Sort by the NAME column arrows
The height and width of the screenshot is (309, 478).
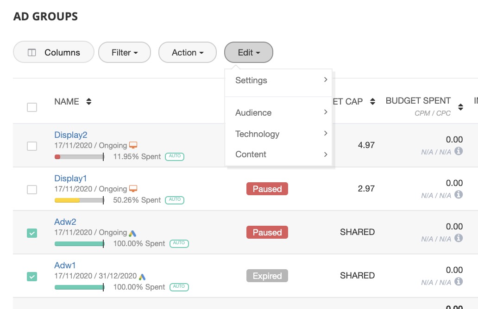88,102
